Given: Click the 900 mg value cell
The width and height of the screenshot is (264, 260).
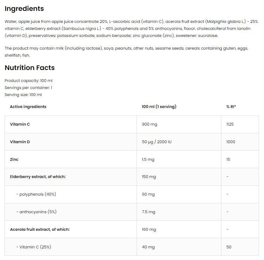Looking at the screenshot, I should click(x=149, y=124).
